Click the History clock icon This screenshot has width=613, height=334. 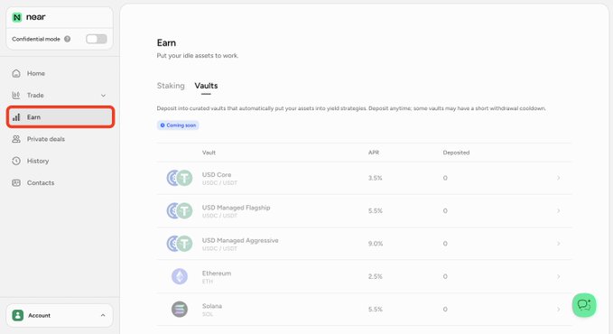tap(16, 161)
